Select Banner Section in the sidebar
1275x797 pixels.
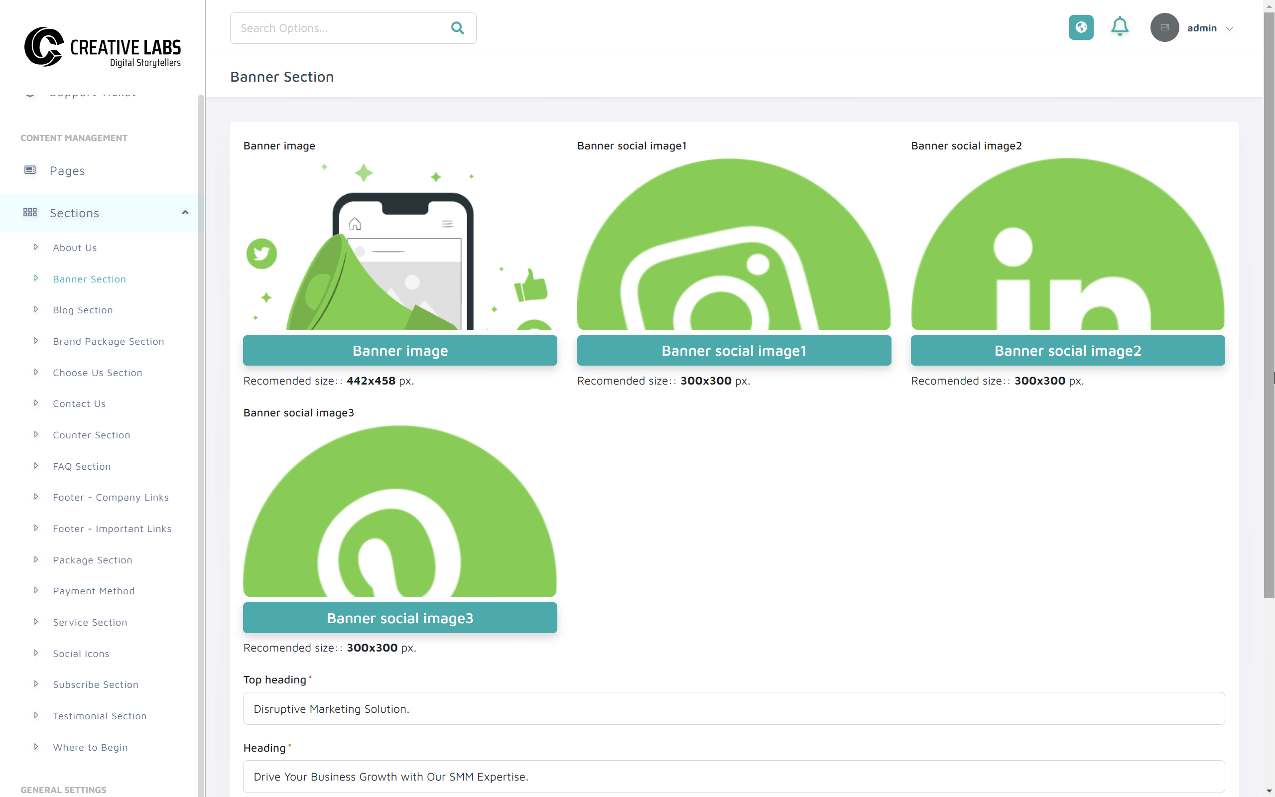point(89,279)
